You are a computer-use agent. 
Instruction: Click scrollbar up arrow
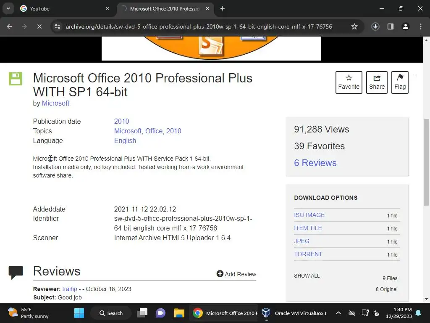pos(426,40)
